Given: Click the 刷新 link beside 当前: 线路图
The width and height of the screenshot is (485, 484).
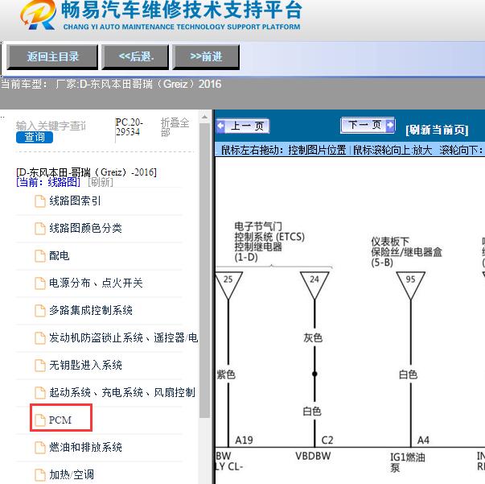Looking at the screenshot, I should coord(100,183).
